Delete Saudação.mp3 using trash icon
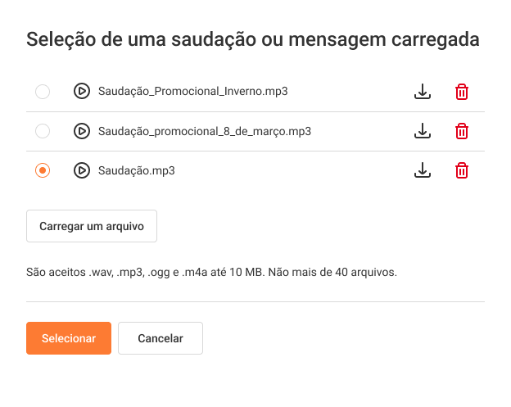This screenshot has height=407, width=511. coord(462,170)
